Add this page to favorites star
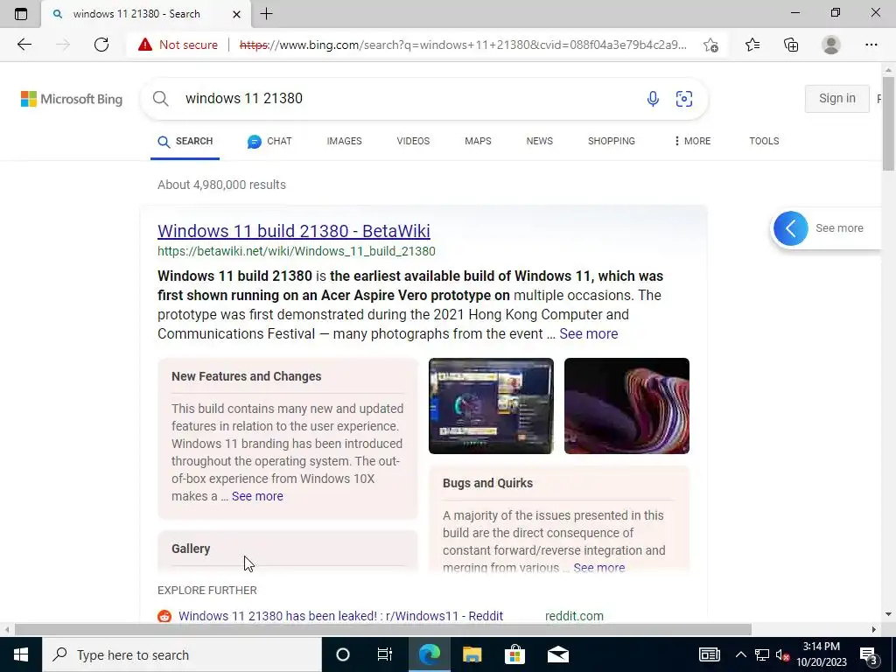This screenshot has height=672, width=896. coord(710,45)
